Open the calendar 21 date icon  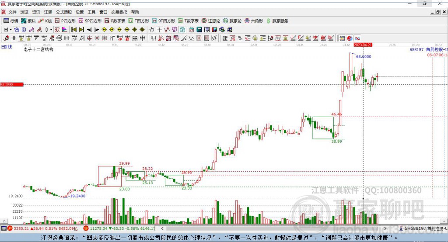click(192, 30)
